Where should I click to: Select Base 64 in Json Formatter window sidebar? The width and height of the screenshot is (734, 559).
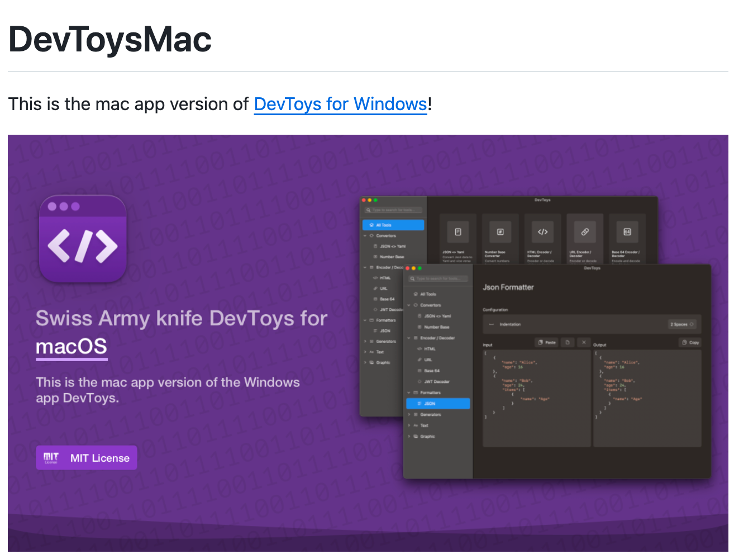[x=428, y=371]
